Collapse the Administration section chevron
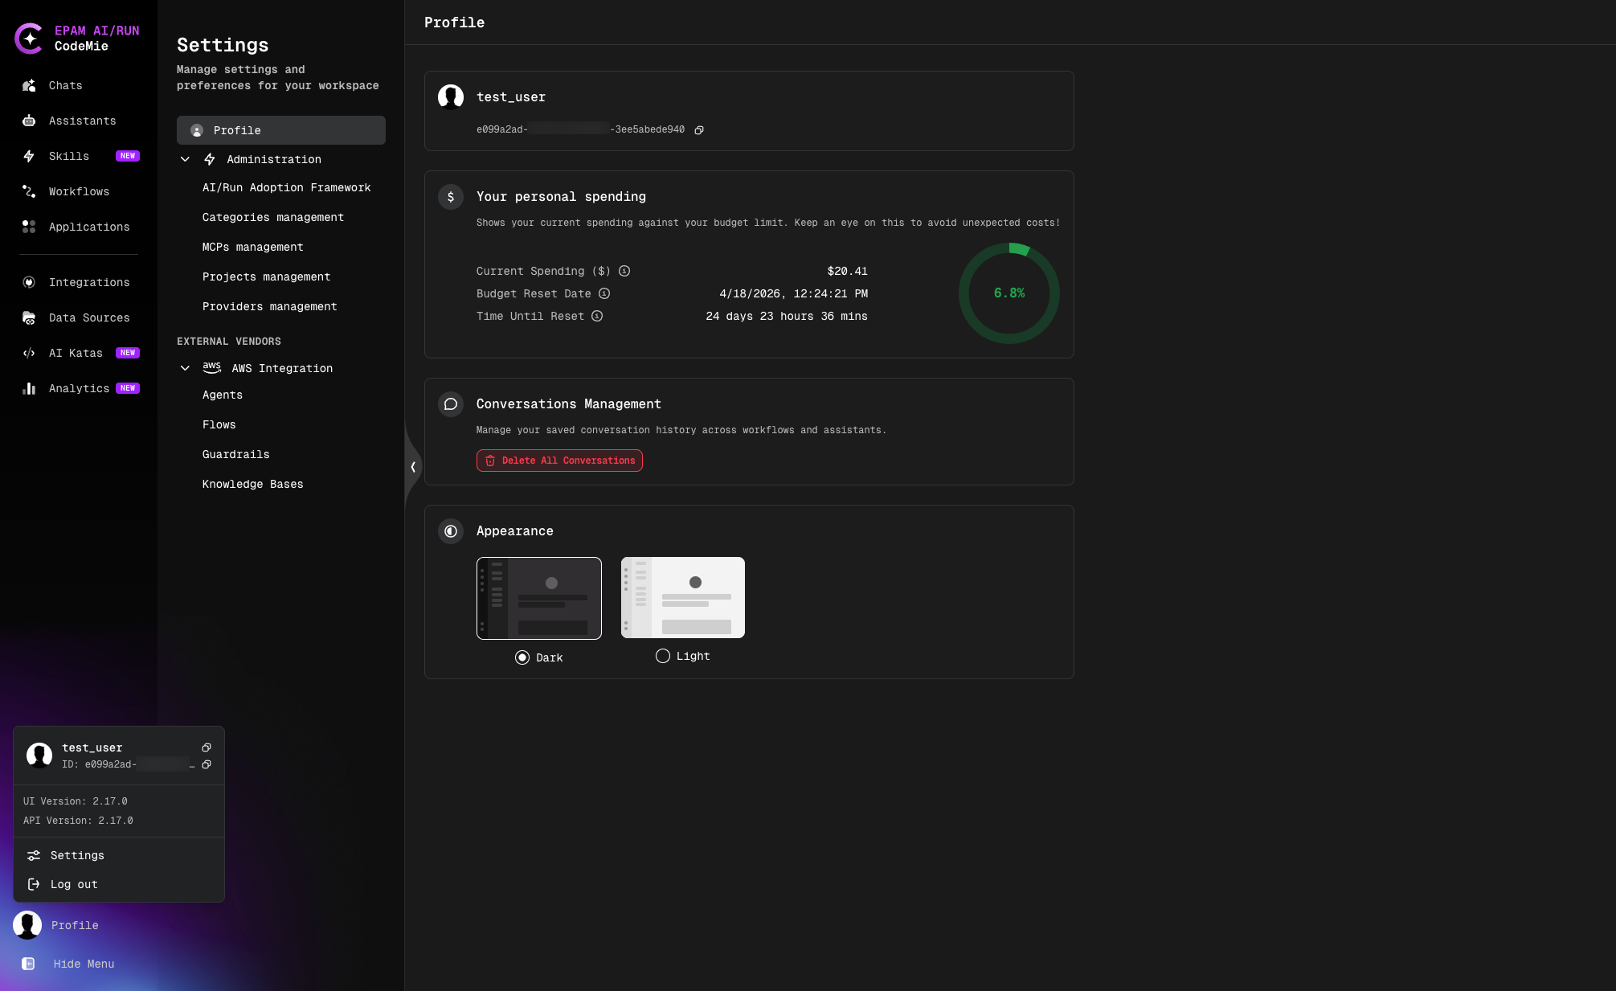The height and width of the screenshot is (991, 1616). 185,159
